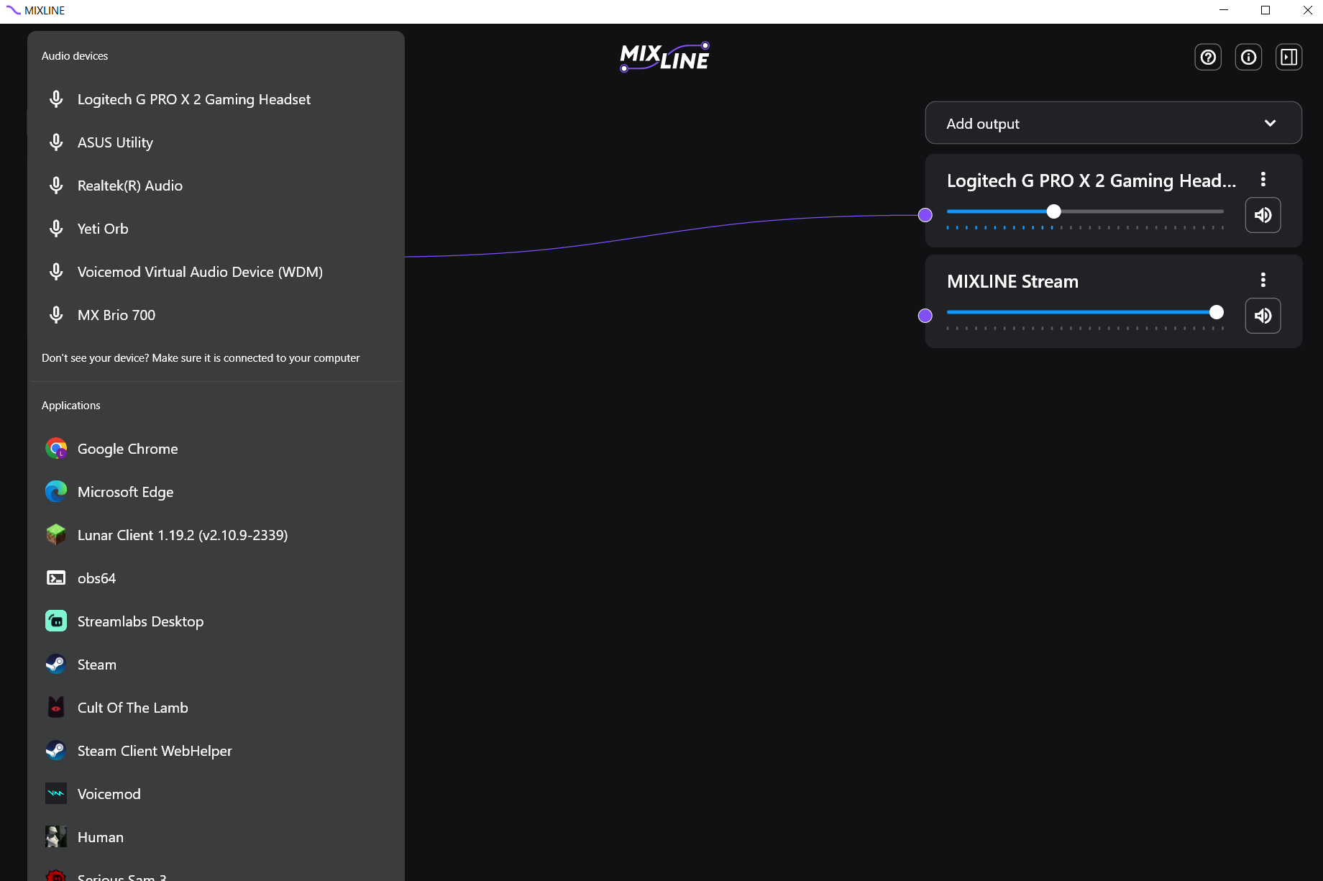Minimize the MIXLINE window
Image resolution: width=1323 pixels, height=881 pixels.
click(1224, 10)
